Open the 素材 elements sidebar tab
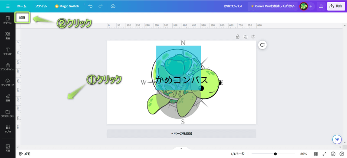The image size is (347, 158). [x=8, y=35]
